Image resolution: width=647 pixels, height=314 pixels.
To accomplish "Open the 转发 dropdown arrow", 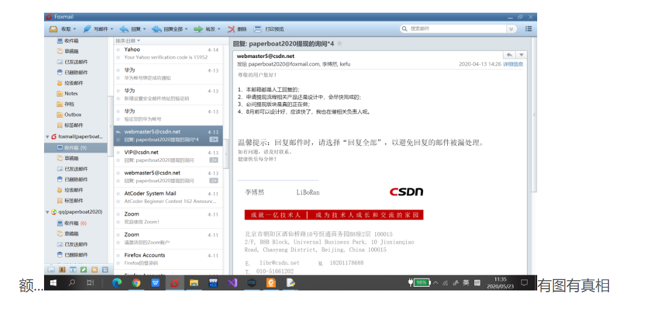I will (218, 30).
